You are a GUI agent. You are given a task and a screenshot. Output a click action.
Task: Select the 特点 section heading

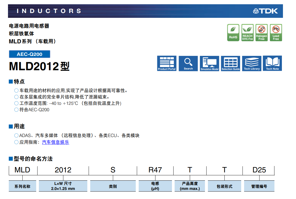pos(19,81)
